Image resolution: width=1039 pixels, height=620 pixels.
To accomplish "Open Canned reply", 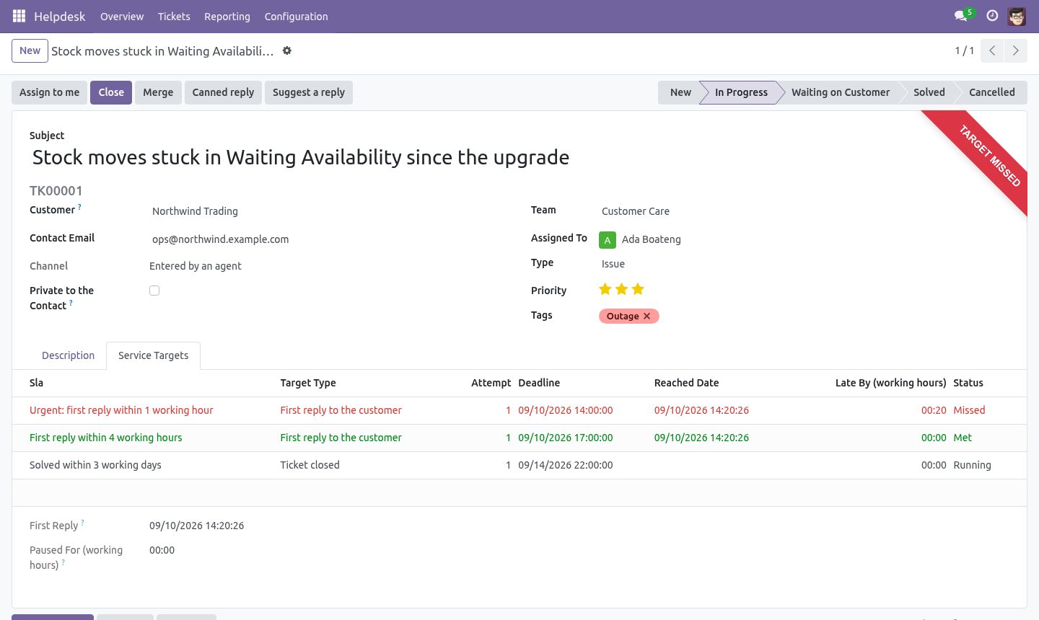I will tap(223, 92).
